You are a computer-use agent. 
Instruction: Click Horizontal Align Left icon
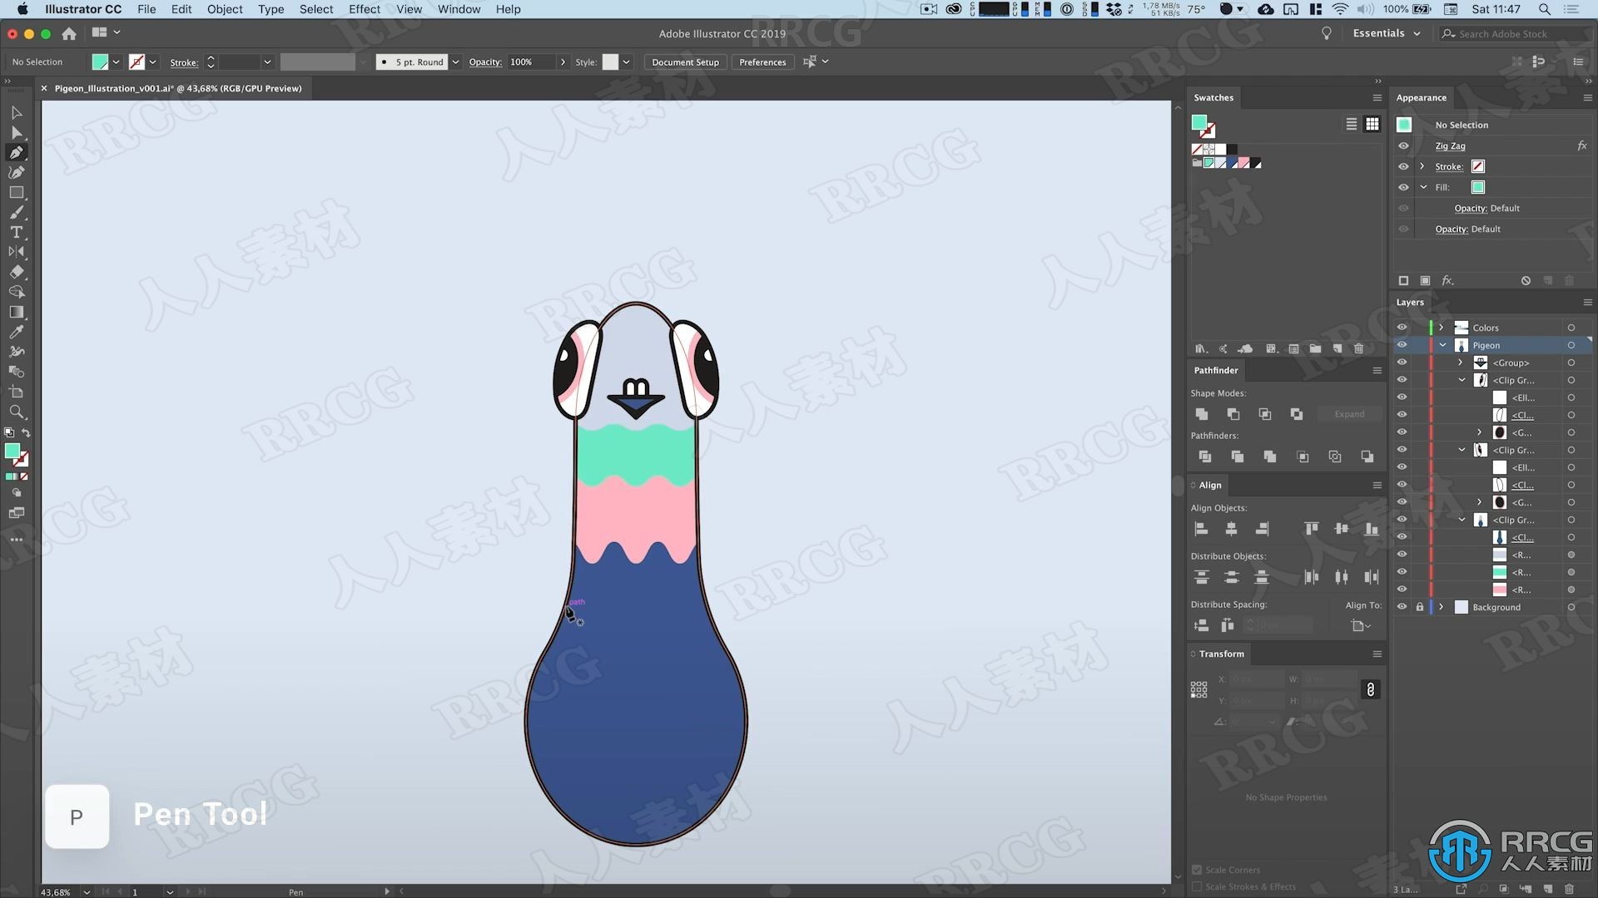click(x=1201, y=529)
